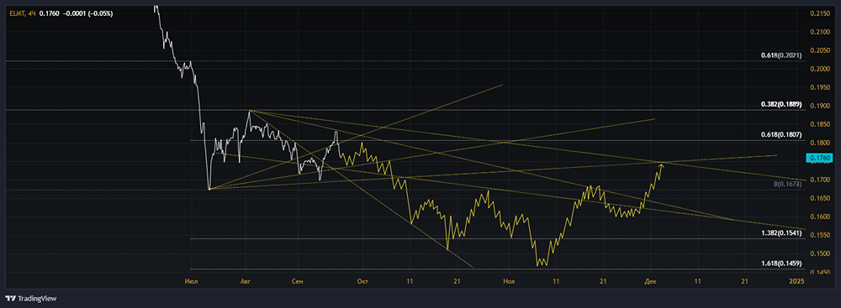
Task: Click 0.2100 on the price axis
Action: click(821, 32)
